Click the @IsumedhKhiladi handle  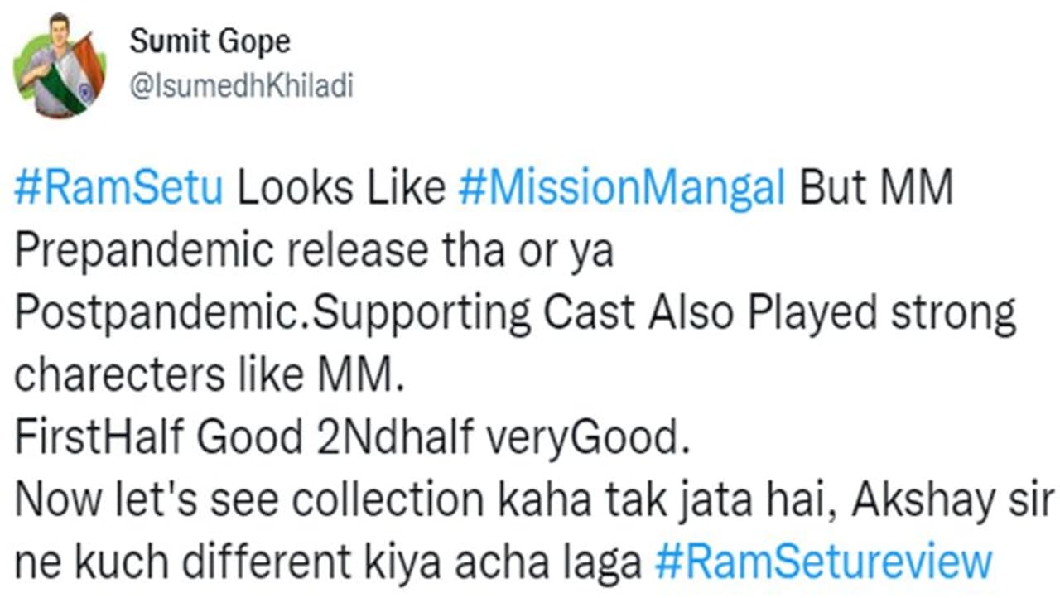coord(241,86)
